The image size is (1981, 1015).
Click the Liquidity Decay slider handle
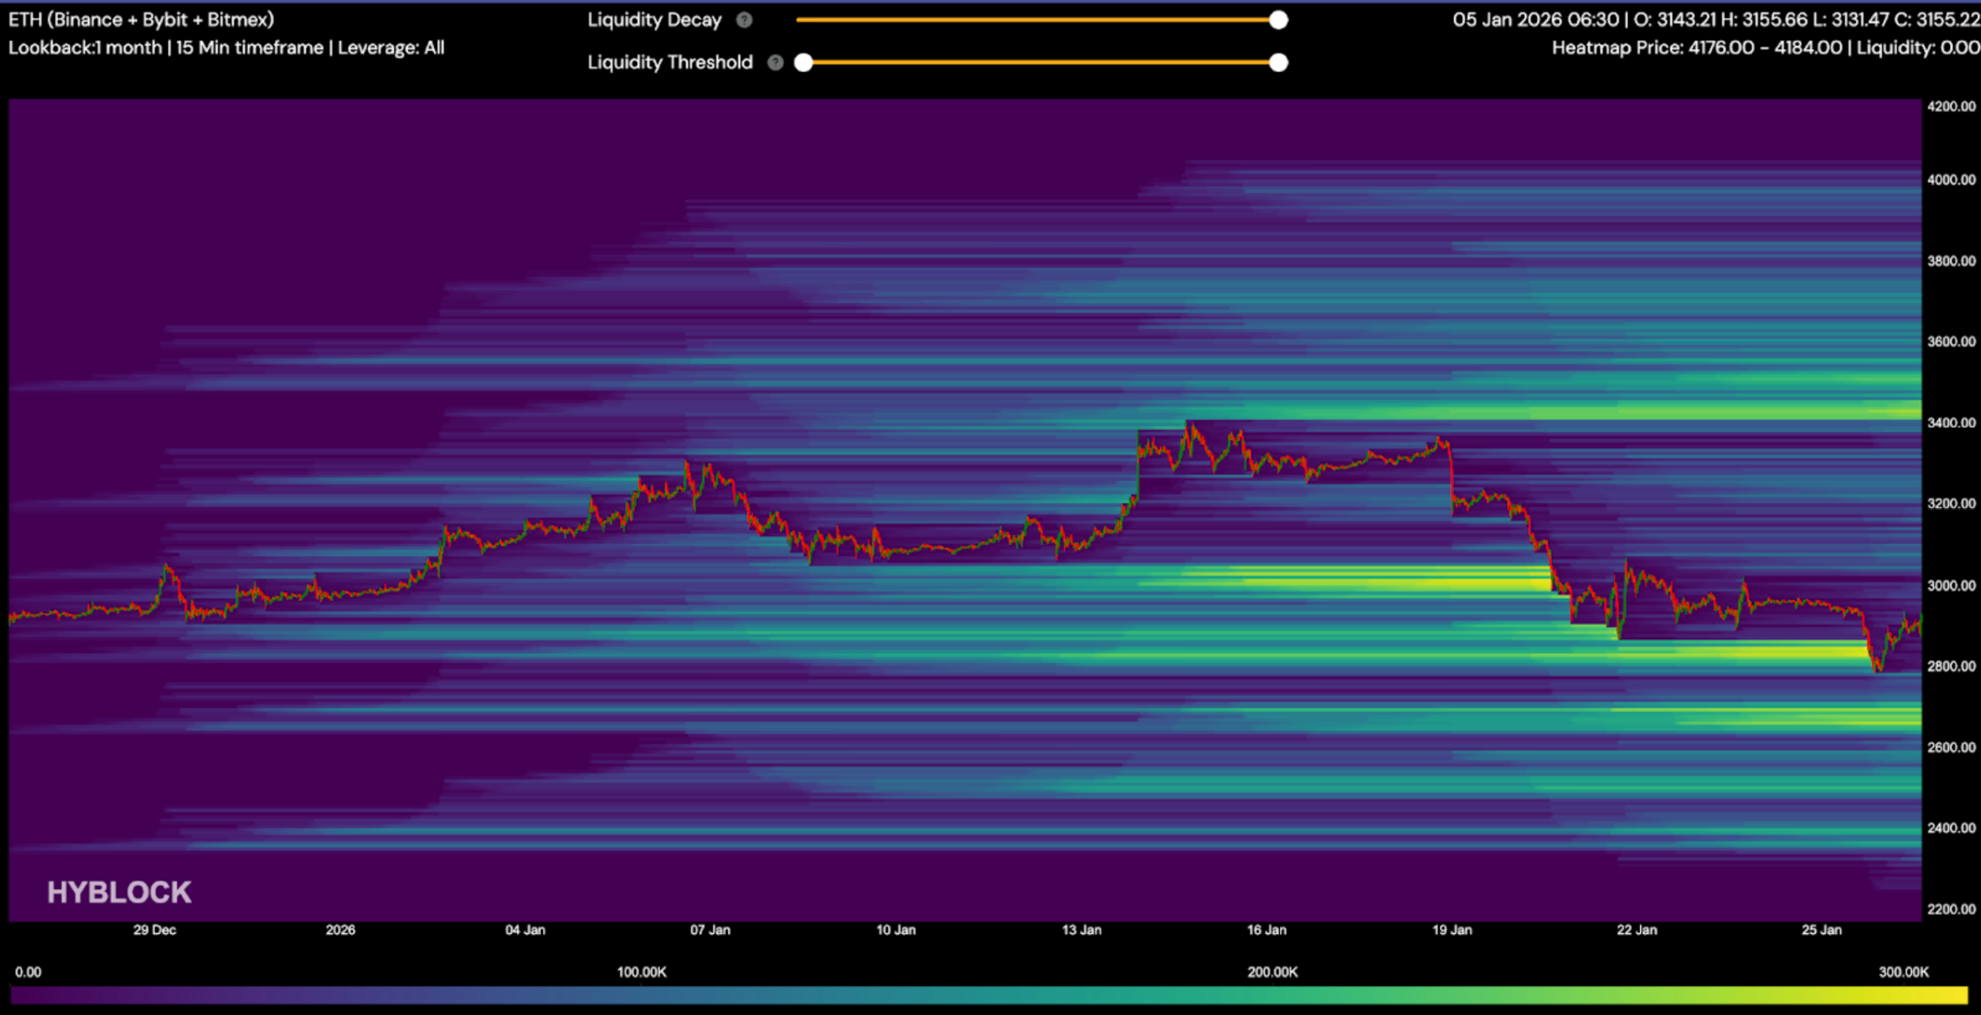pyautogui.click(x=1278, y=20)
